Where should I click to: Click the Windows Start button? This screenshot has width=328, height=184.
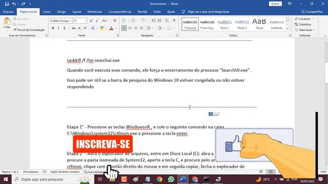(x=6, y=179)
